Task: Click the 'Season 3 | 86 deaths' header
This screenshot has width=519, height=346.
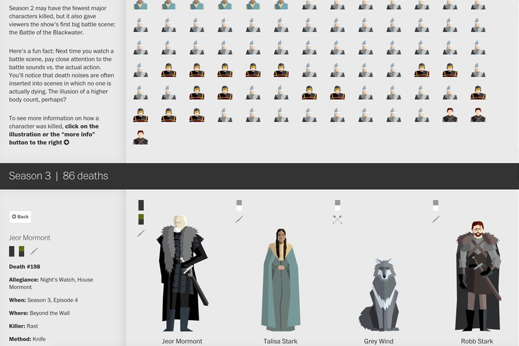Action: coord(59,176)
